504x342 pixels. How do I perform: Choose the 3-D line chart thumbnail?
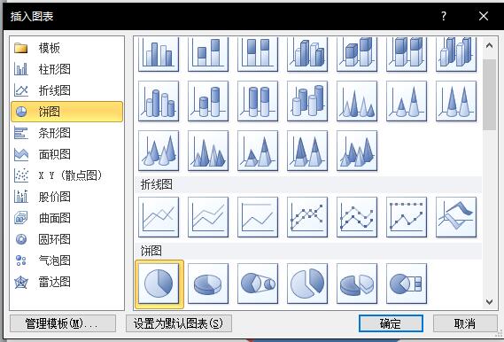(456, 217)
